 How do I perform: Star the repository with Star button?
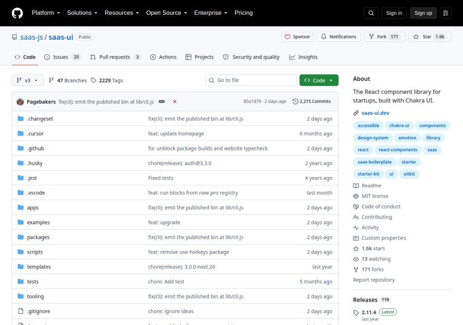point(430,37)
